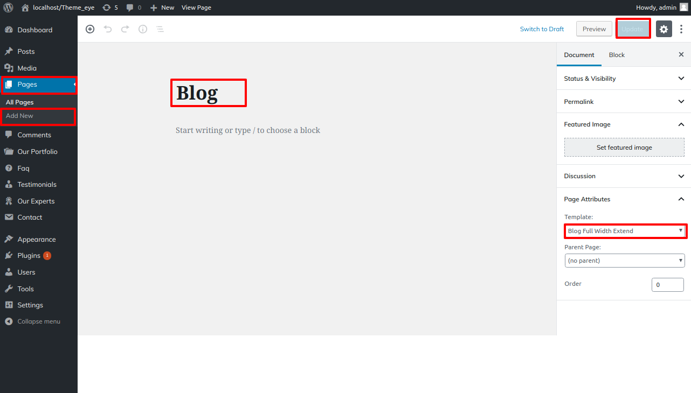This screenshot has width=691, height=393.
Task: Click Set featured image
Action: 624,147
